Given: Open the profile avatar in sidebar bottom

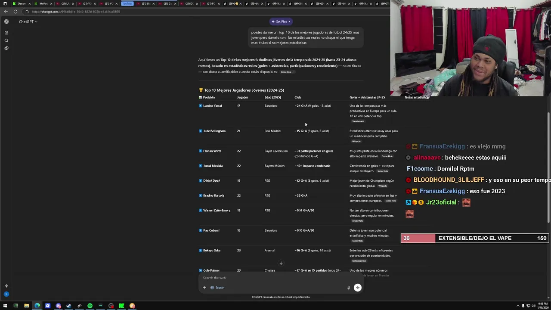Looking at the screenshot, I should pos(6,294).
